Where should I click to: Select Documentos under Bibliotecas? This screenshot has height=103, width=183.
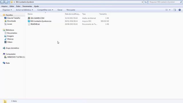click(12, 33)
